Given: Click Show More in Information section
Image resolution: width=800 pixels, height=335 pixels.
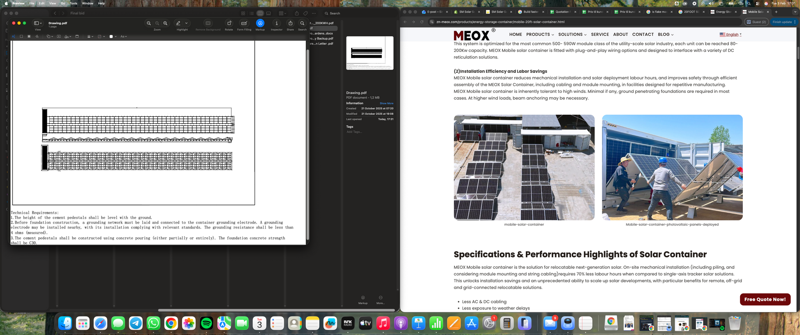Looking at the screenshot, I should click(386, 104).
